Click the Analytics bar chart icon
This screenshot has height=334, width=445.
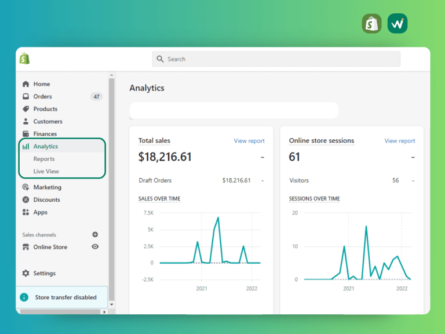(26, 147)
